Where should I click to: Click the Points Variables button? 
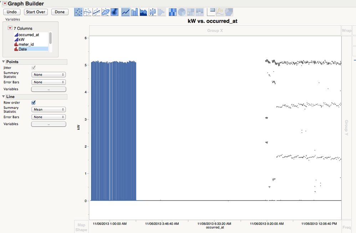point(49,89)
